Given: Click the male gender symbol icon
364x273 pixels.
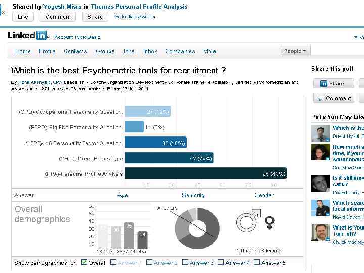Looking at the screenshot, I should 248,220.
